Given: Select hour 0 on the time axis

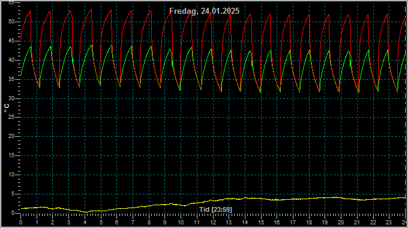Looking at the screenshot, I should click(x=21, y=223).
